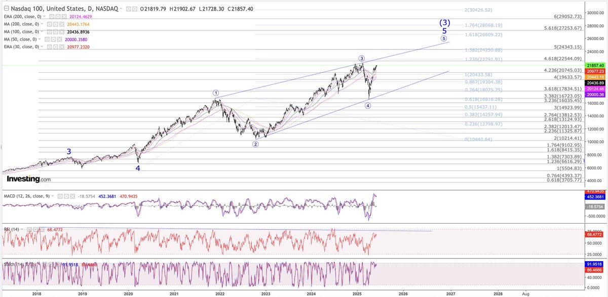Click the 68.4772 RSI value axis label
This screenshot has height=297, width=608.
pyautogui.click(x=595, y=235)
